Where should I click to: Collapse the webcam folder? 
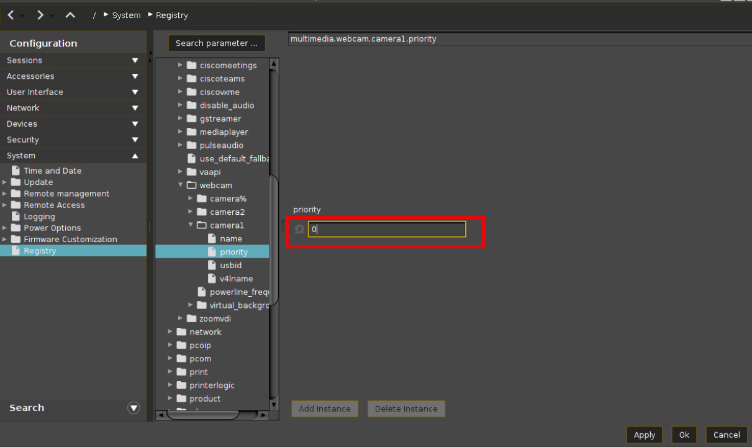coord(181,185)
